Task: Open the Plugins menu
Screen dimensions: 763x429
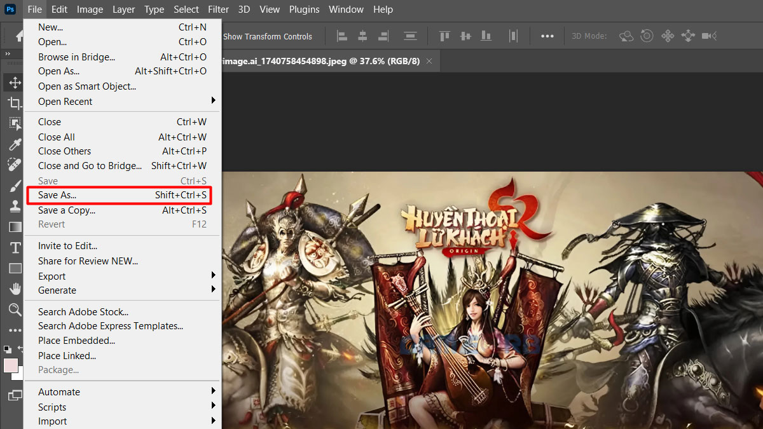Action: coord(304,10)
